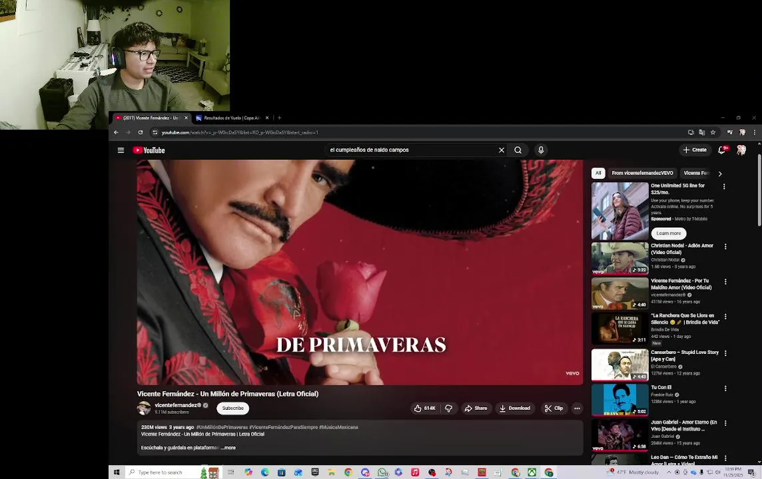Image resolution: width=762 pixels, height=479 pixels.
Task: Open La Ranchera Que Se Llora en Silencio title
Action: [x=685, y=319]
